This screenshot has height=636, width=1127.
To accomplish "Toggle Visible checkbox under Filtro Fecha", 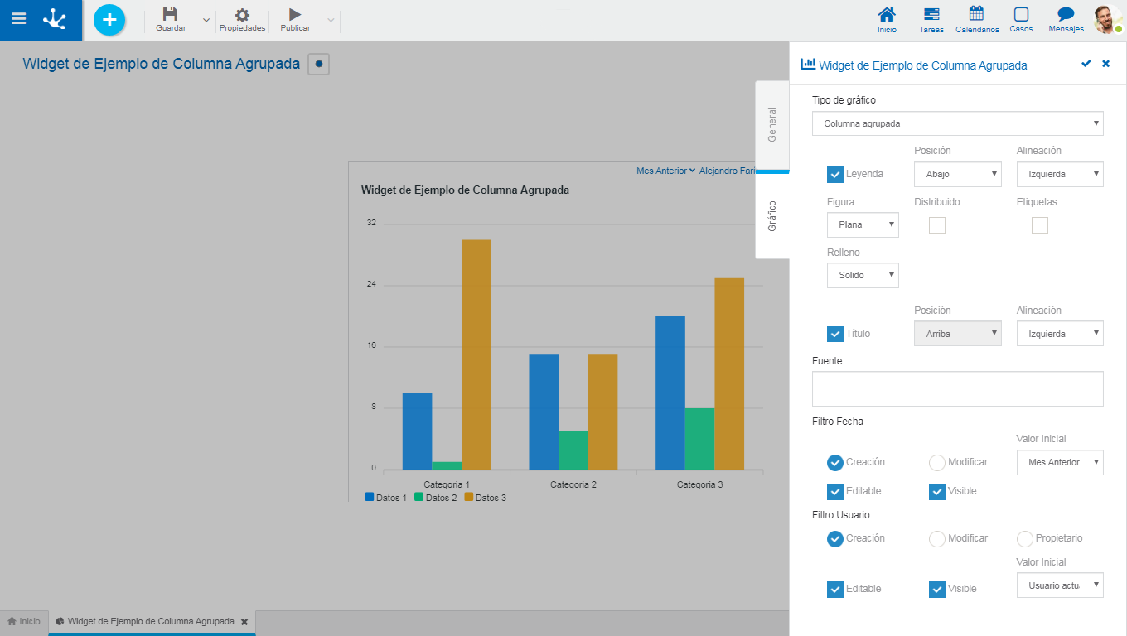I will point(937,492).
